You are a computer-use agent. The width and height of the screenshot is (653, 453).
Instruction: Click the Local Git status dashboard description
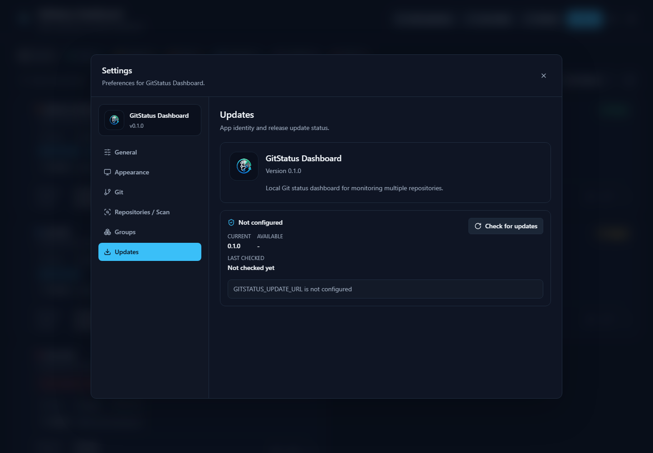tap(354, 188)
